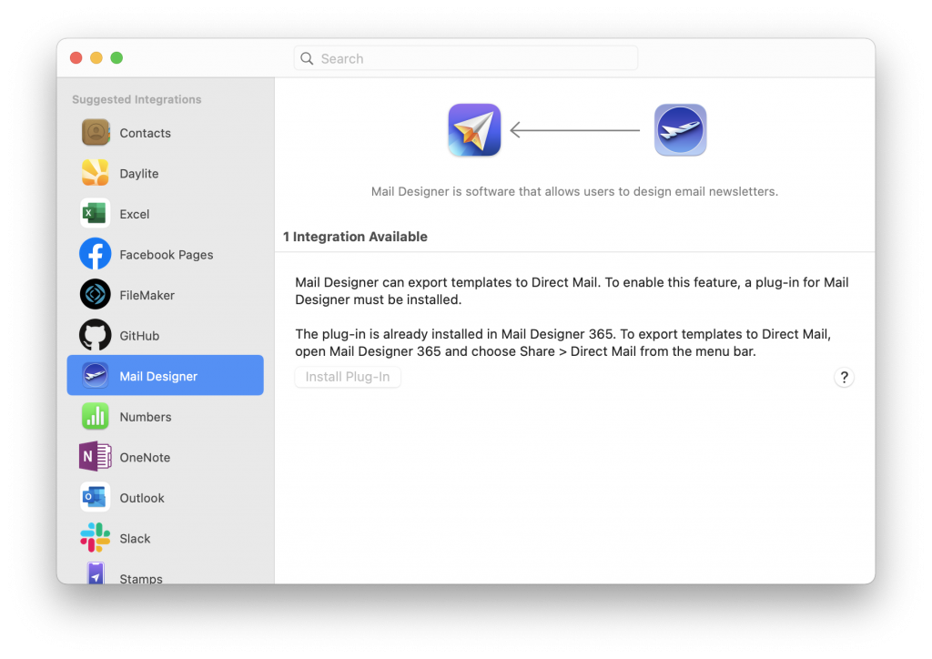932x659 pixels.
Task: Click the Mail Designer description text under icons
Action: [574, 191]
